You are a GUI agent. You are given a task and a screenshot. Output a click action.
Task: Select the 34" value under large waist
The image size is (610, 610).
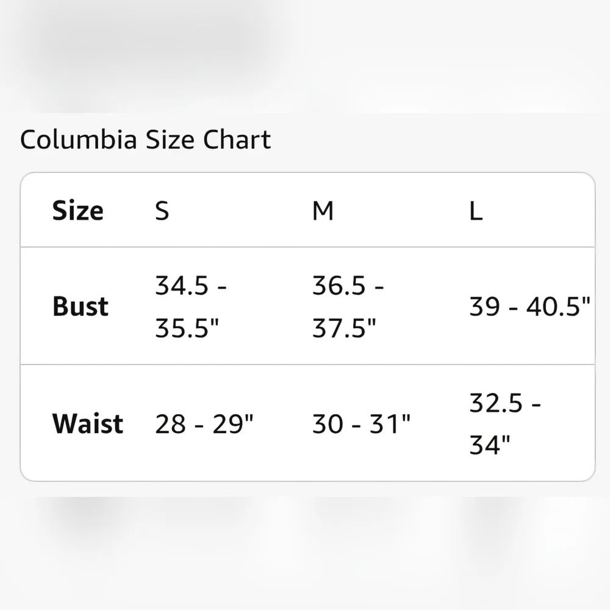[x=489, y=446]
